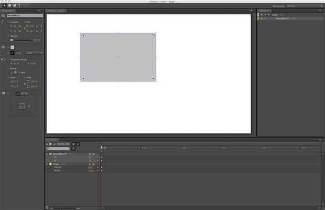This screenshot has height=210, width=325.
Task: Click the rotation dial icon
Action: [x=15, y=72]
